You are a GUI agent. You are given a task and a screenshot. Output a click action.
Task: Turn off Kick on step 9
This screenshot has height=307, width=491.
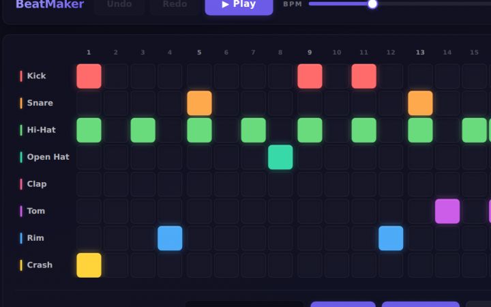coord(310,76)
